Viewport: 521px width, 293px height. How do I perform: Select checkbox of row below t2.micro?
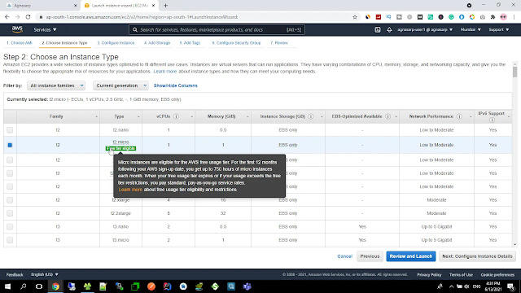click(10, 160)
